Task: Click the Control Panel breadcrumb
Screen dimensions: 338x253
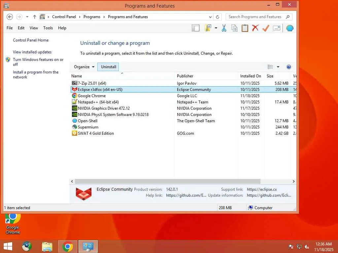Action: pos(64,17)
